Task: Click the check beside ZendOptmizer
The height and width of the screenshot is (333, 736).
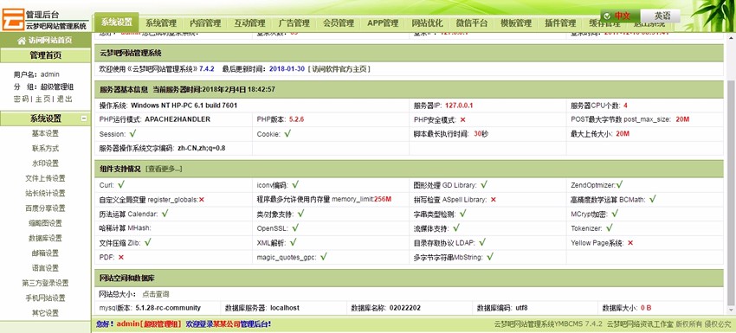Action: (620, 185)
